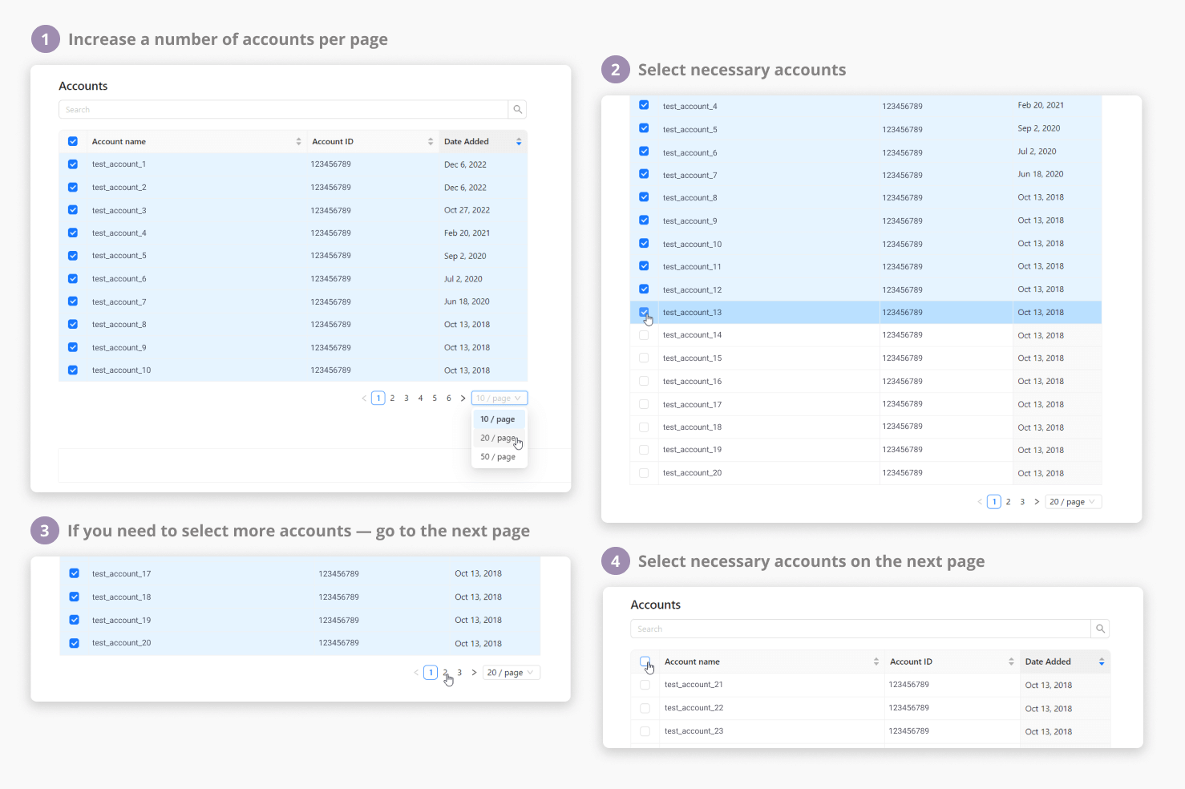Click previous page arrow in panel 2
This screenshot has height=789, width=1185.
point(980,502)
